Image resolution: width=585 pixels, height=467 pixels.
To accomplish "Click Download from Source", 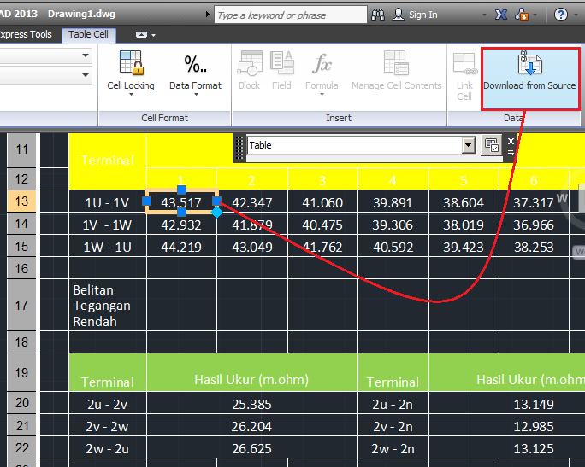I will pos(529,79).
